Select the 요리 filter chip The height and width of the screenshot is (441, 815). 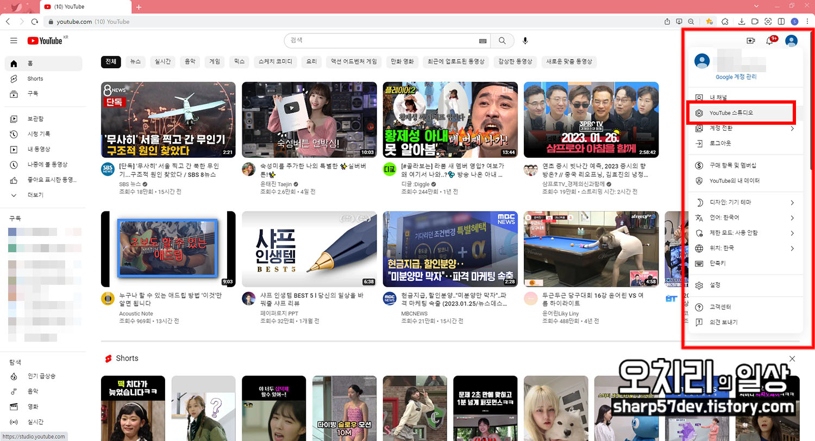pos(311,62)
